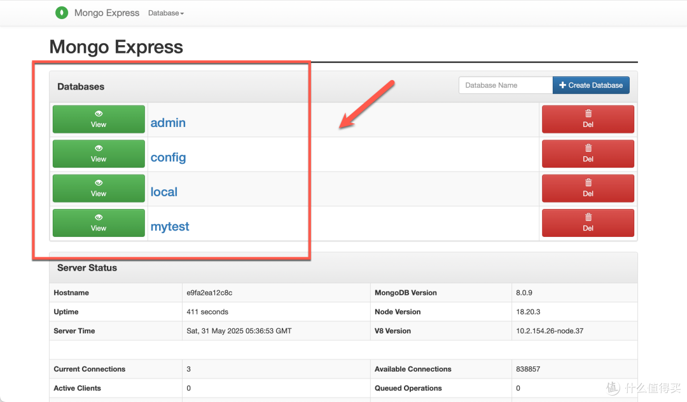Click the Current Connections label
This screenshot has height=402, width=687.
tap(90, 369)
